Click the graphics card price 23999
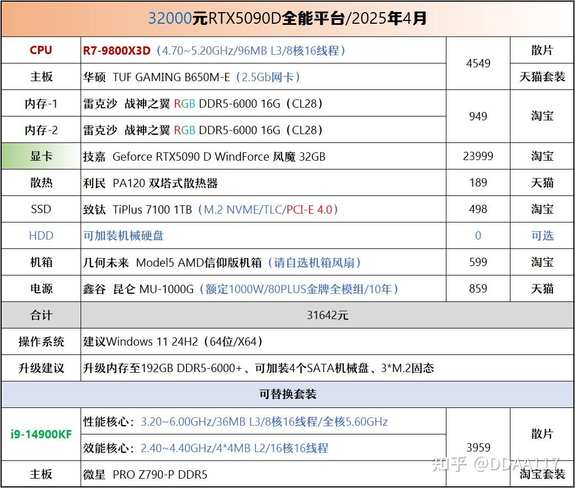This screenshot has height=488, width=575. (x=478, y=156)
